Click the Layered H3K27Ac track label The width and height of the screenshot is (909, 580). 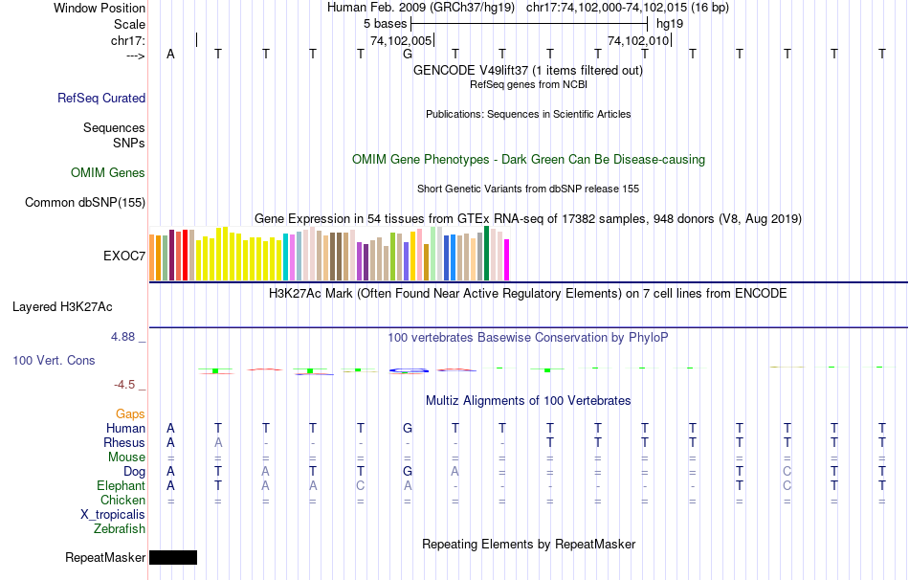coord(62,307)
